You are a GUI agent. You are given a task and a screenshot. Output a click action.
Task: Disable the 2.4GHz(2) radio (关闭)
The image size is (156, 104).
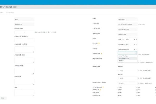tap(137, 95)
